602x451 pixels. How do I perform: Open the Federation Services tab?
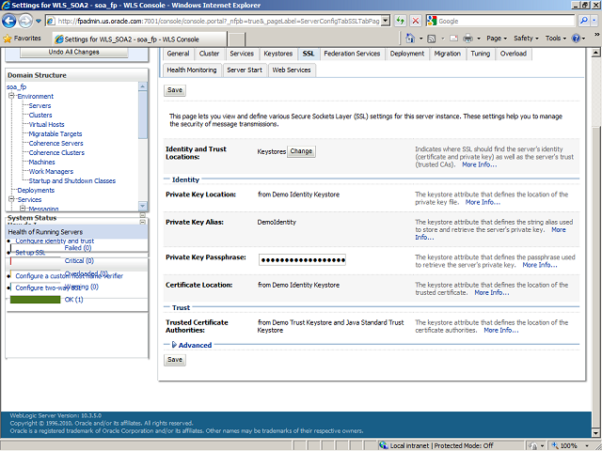(x=352, y=54)
